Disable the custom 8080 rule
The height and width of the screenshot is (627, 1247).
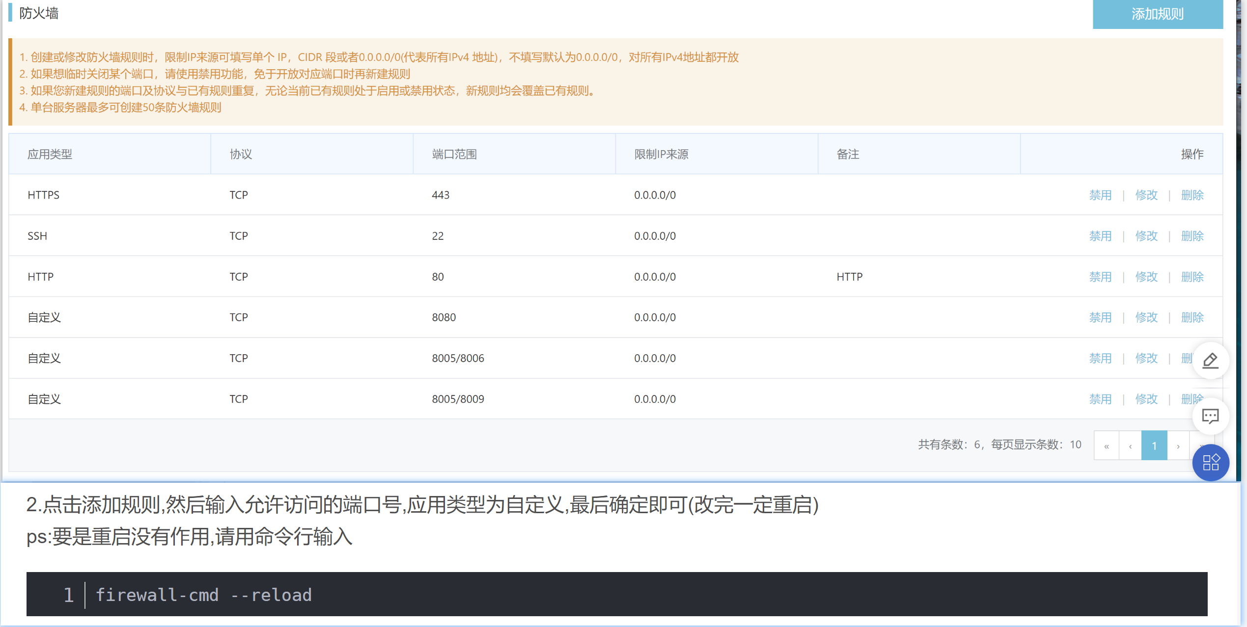[x=1100, y=317]
